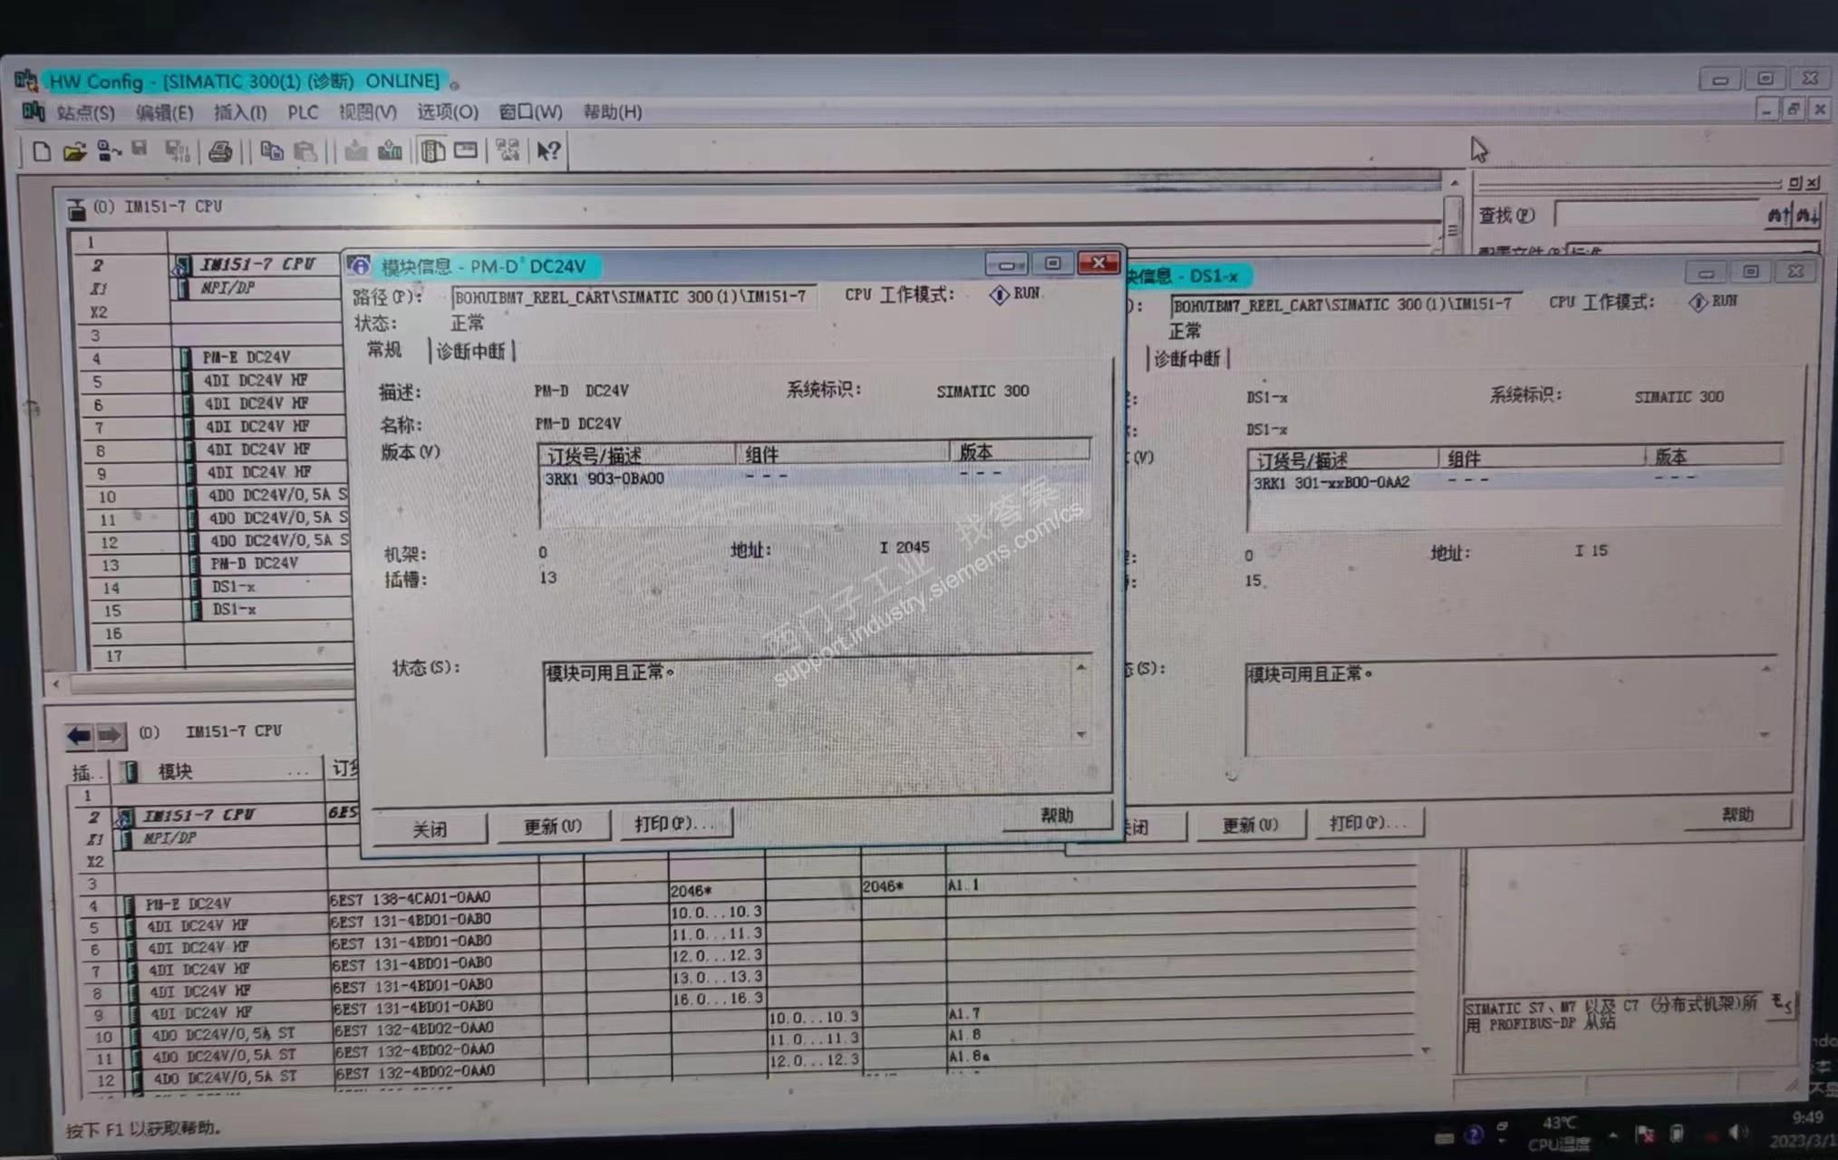Open the PLC menu
Screen dimensions: 1838x1160
[303, 112]
